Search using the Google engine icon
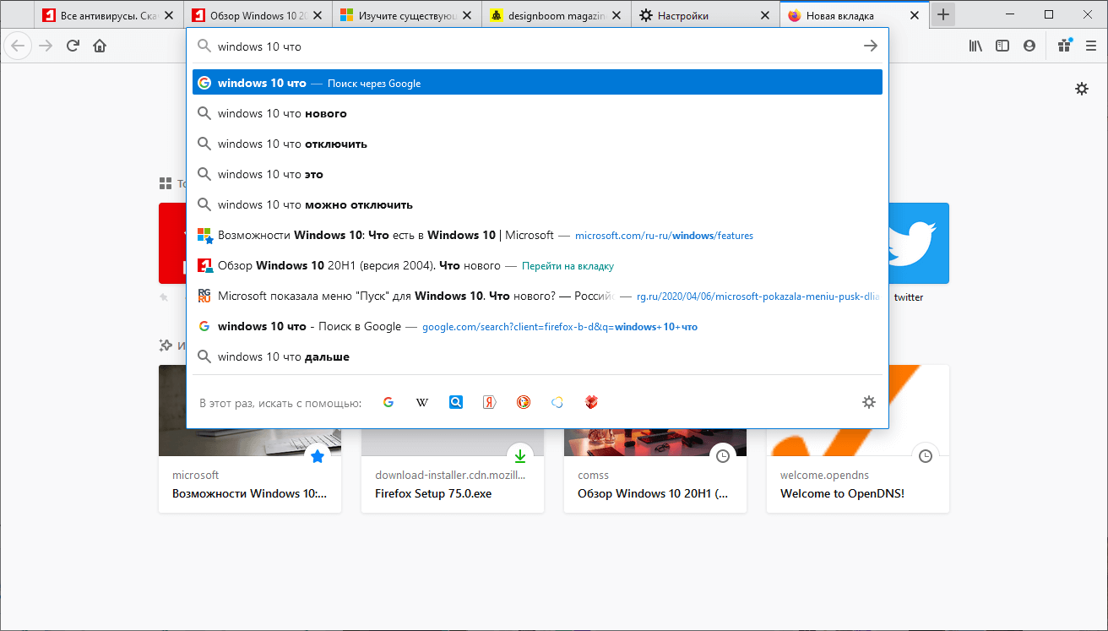The image size is (1108, 631). 388,402
